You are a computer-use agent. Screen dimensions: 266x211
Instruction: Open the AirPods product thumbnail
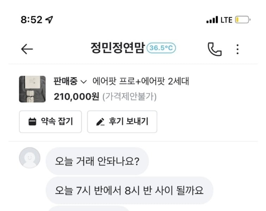point(32,89)
